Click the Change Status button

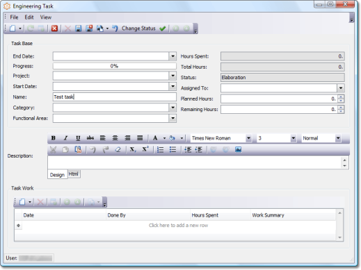(138, 28)
